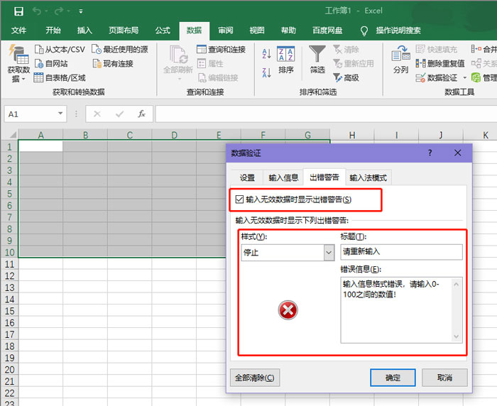
Task: Click the error message box scrollbar down arrow
Action: pyautogui.click(x=457, y=337)
